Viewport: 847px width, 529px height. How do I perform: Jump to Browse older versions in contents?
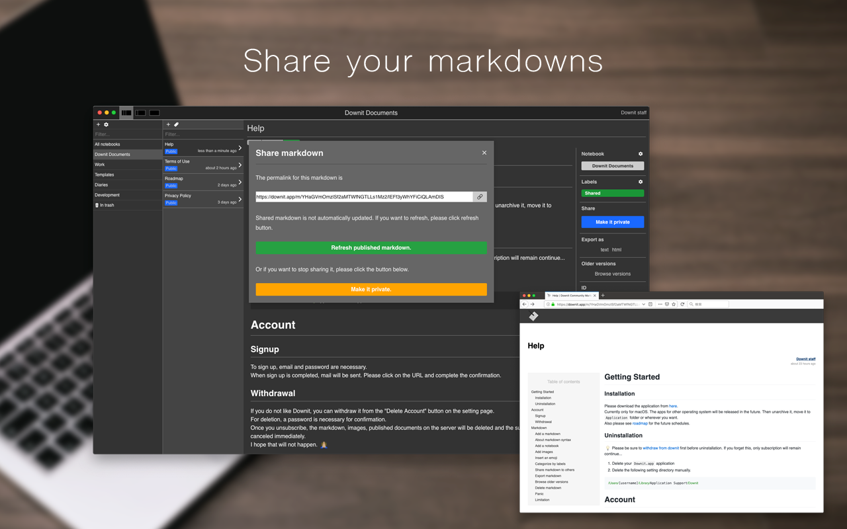(552, 482)
